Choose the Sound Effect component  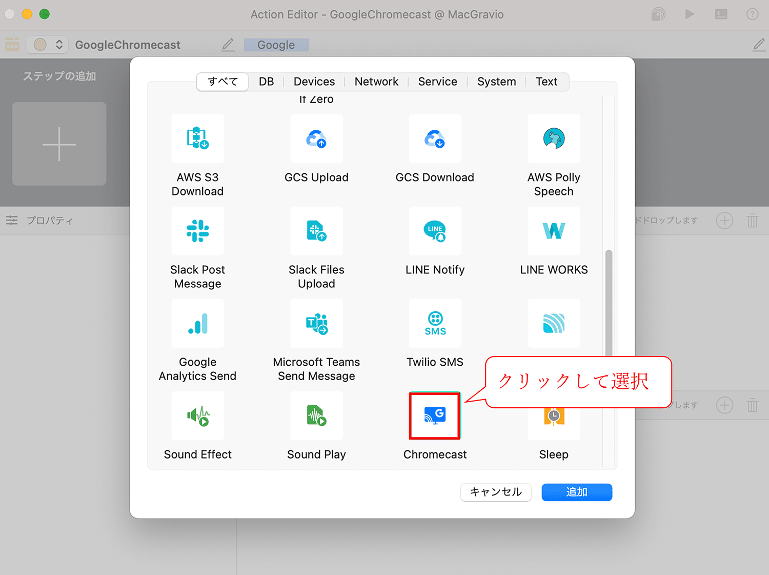(197, 415)
